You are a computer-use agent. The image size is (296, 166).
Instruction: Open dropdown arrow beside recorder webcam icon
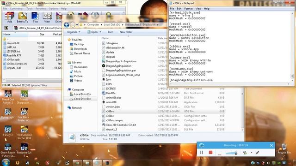(252, 153)
